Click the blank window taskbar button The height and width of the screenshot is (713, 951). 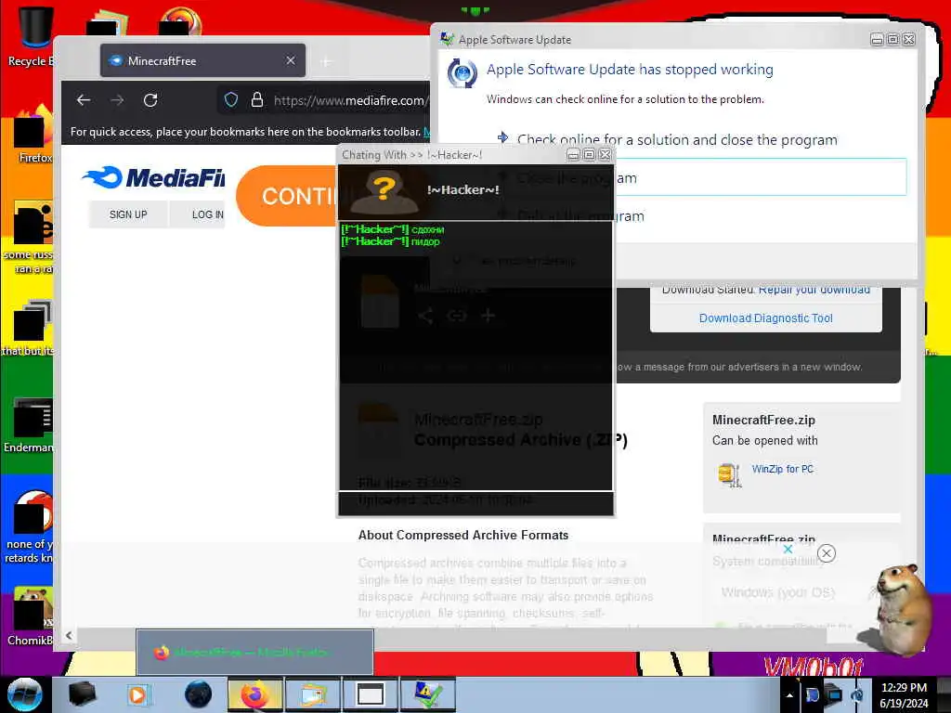click(x=370, y=694)
